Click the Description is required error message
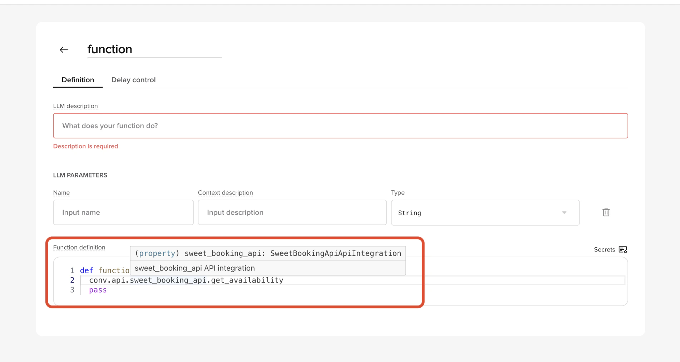Screen dimensions: 680x362 pos(85,146)
